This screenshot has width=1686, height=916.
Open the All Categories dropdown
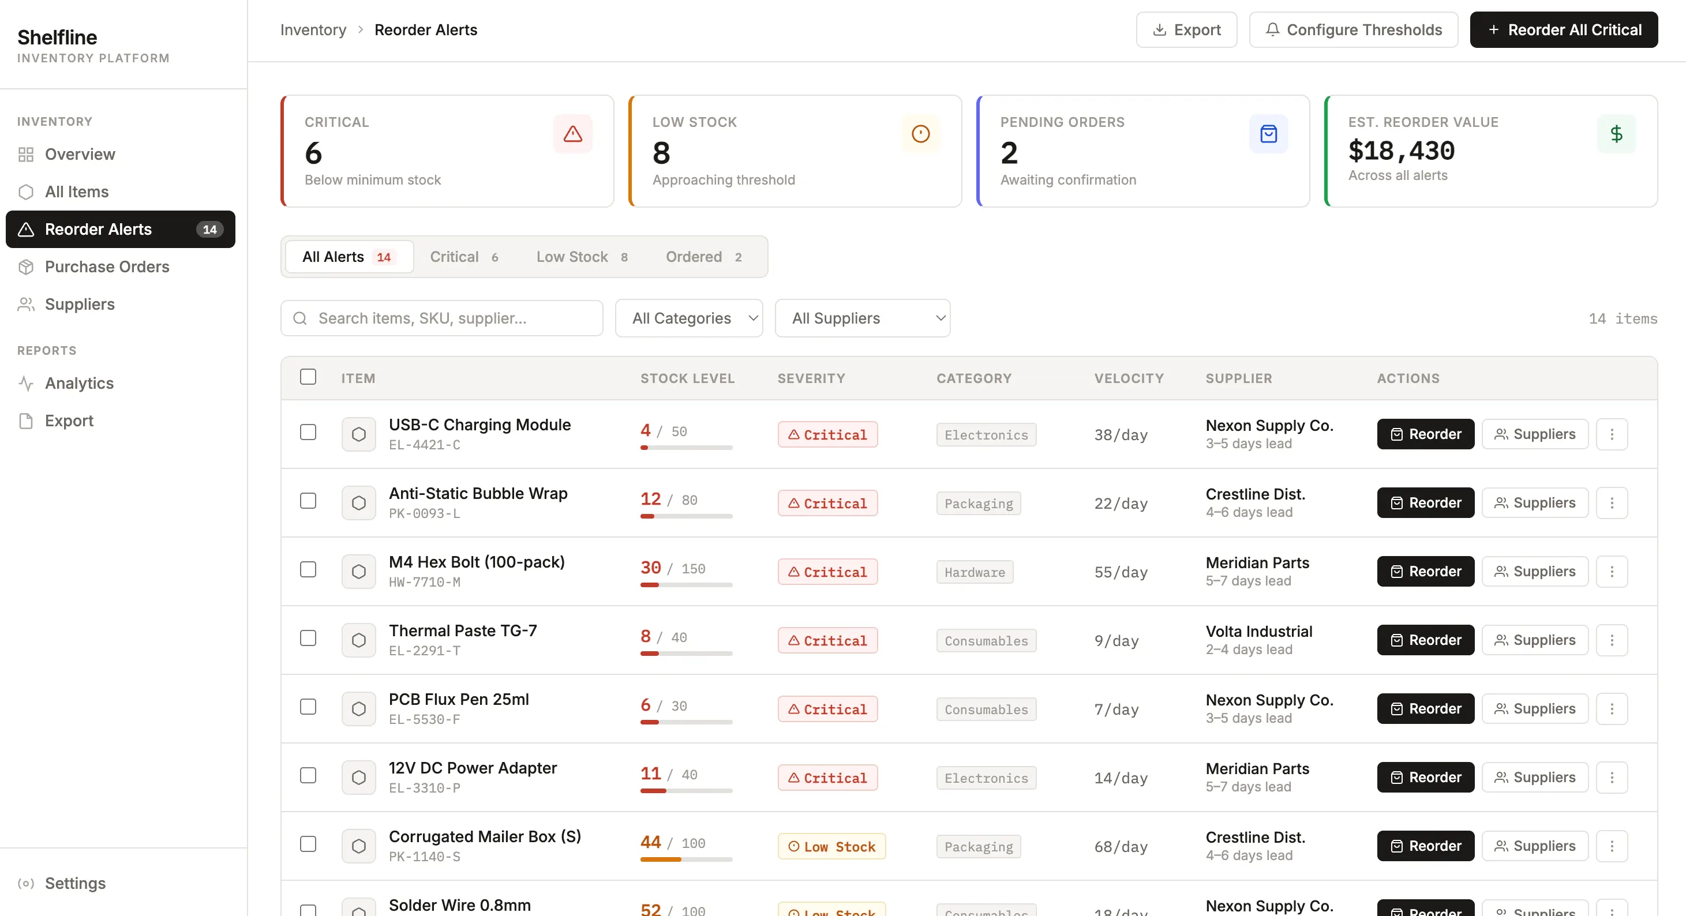688,318
